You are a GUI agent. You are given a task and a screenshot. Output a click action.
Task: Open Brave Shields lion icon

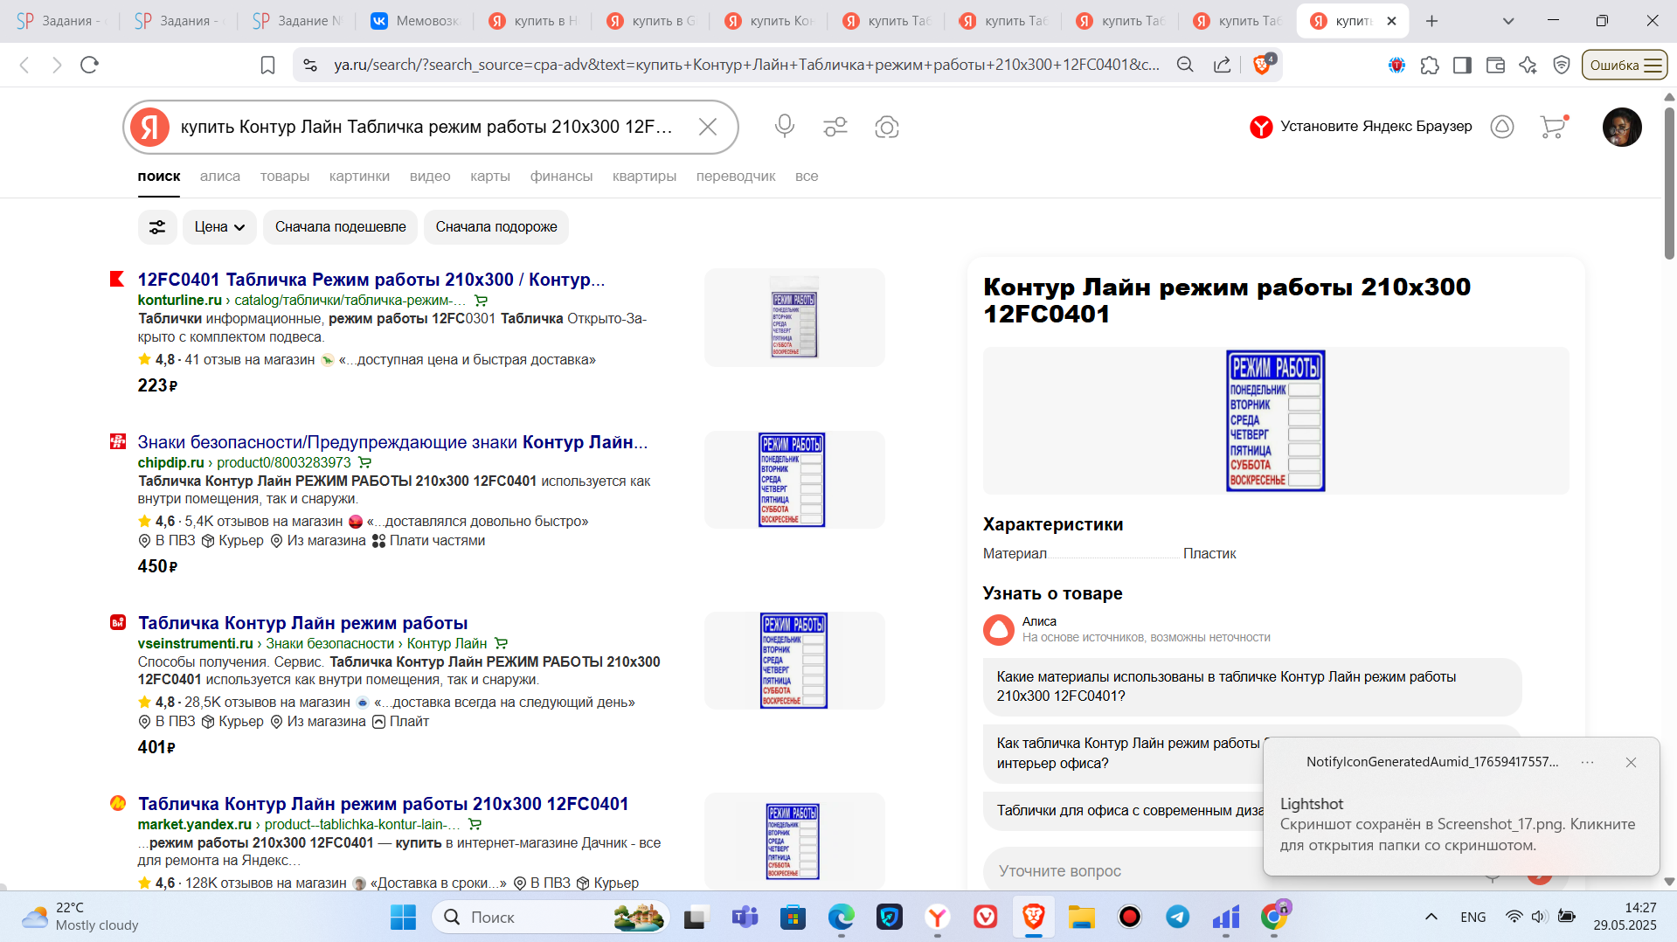pyautogui.click(x=1262, y=64)
